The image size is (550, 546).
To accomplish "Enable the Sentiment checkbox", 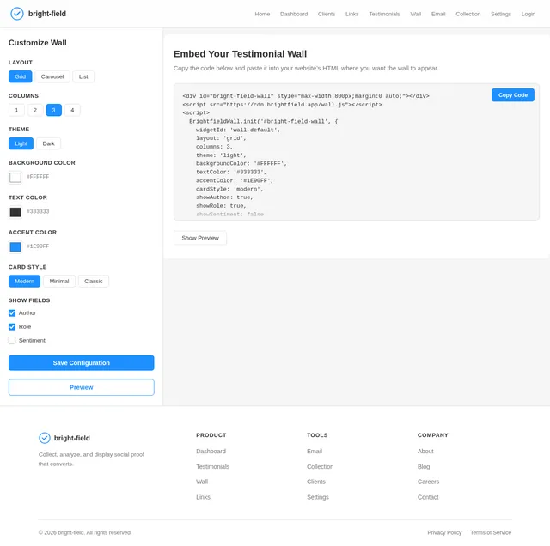I will pos(12,340).
